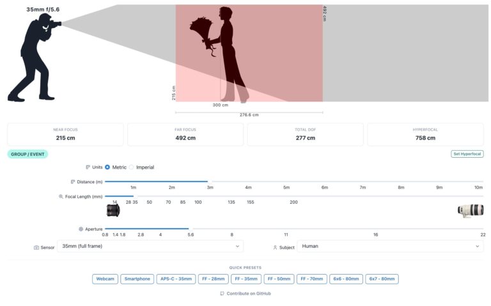Image resolution: width=491 pixels, height=306 pixels.
Task: Click the 8m distance tick label
Action: point(401,187)
